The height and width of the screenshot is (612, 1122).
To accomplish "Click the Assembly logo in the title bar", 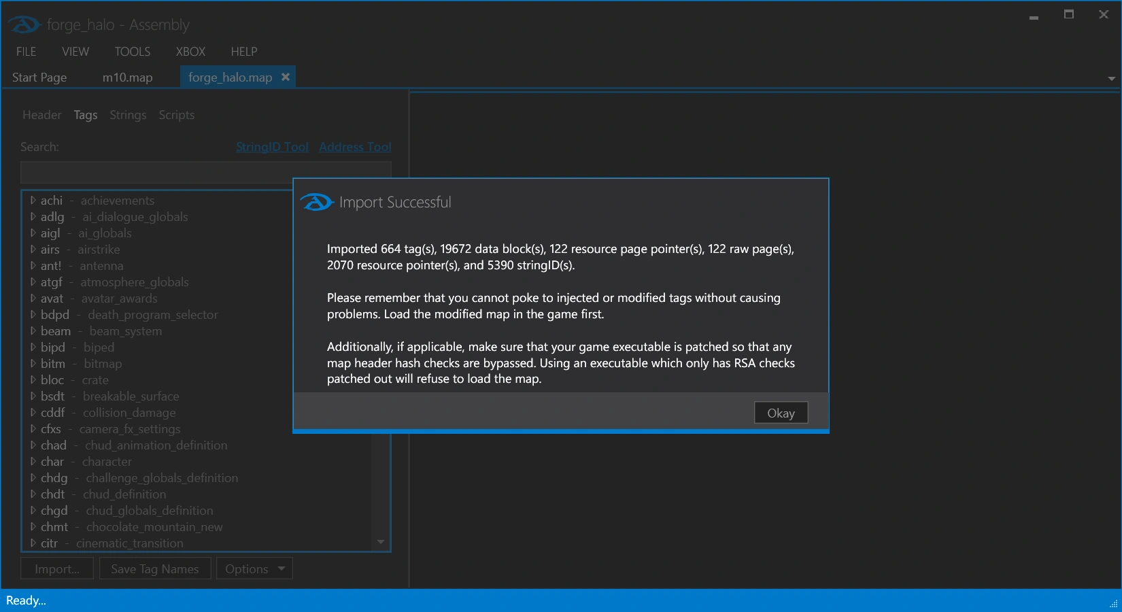I will tap(24, 25).
